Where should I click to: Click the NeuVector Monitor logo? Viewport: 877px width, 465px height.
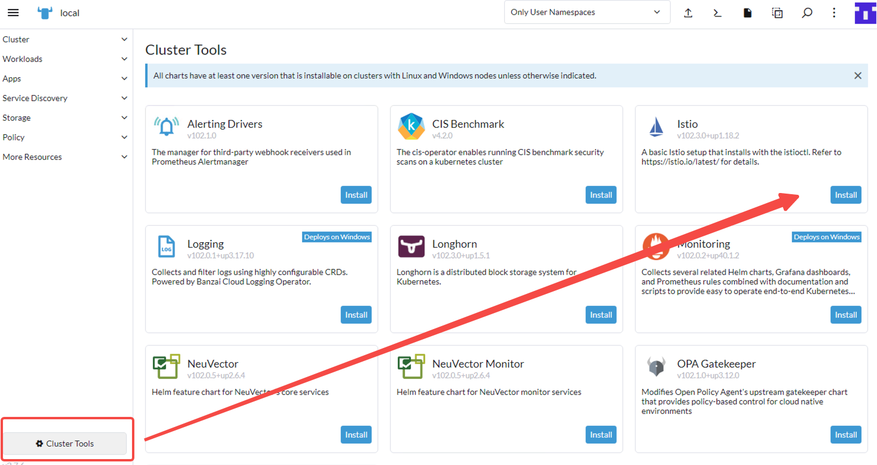[411, 366]
